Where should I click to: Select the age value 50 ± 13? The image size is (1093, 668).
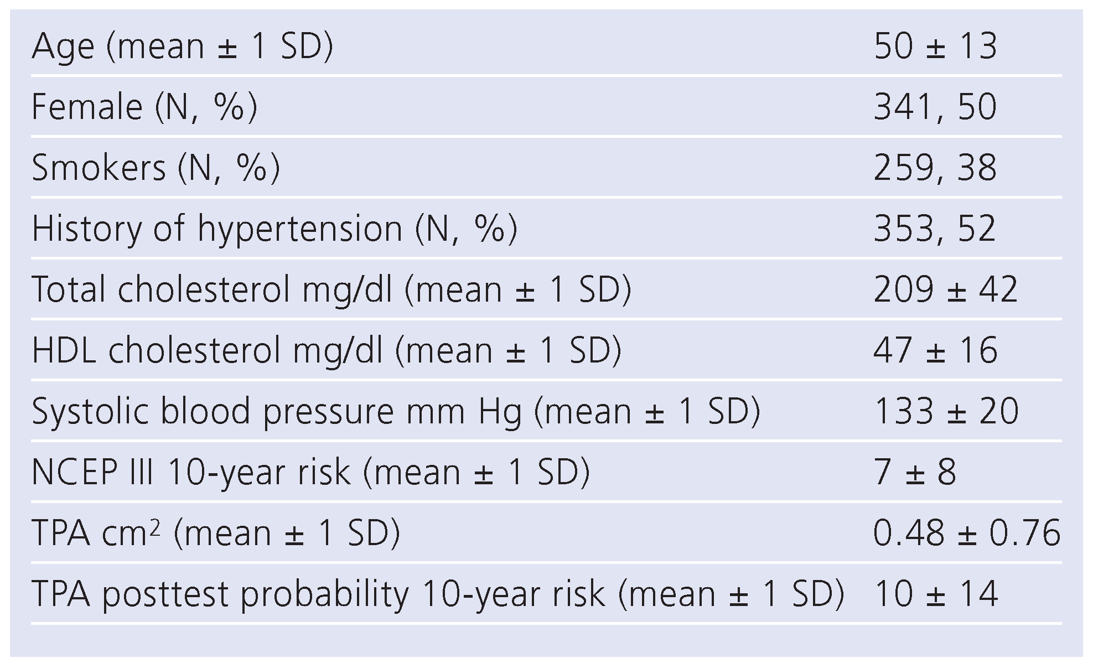tap(935, 46)
